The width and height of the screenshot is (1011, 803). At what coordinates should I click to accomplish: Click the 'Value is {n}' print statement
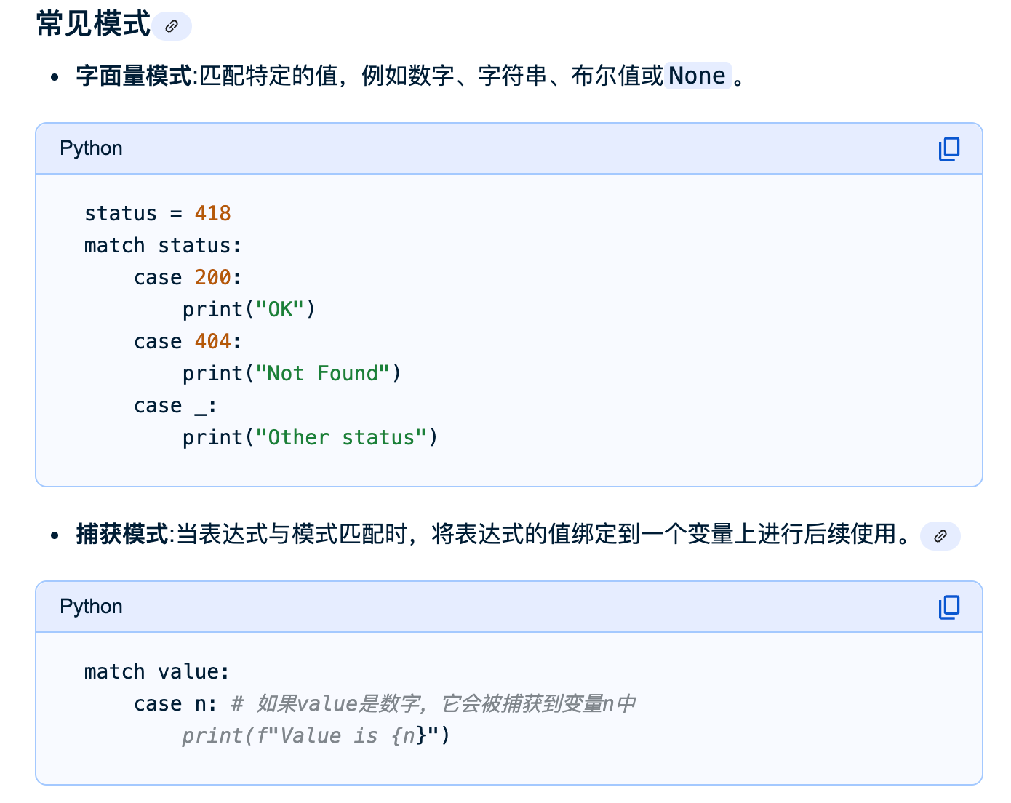coord(316,736)
